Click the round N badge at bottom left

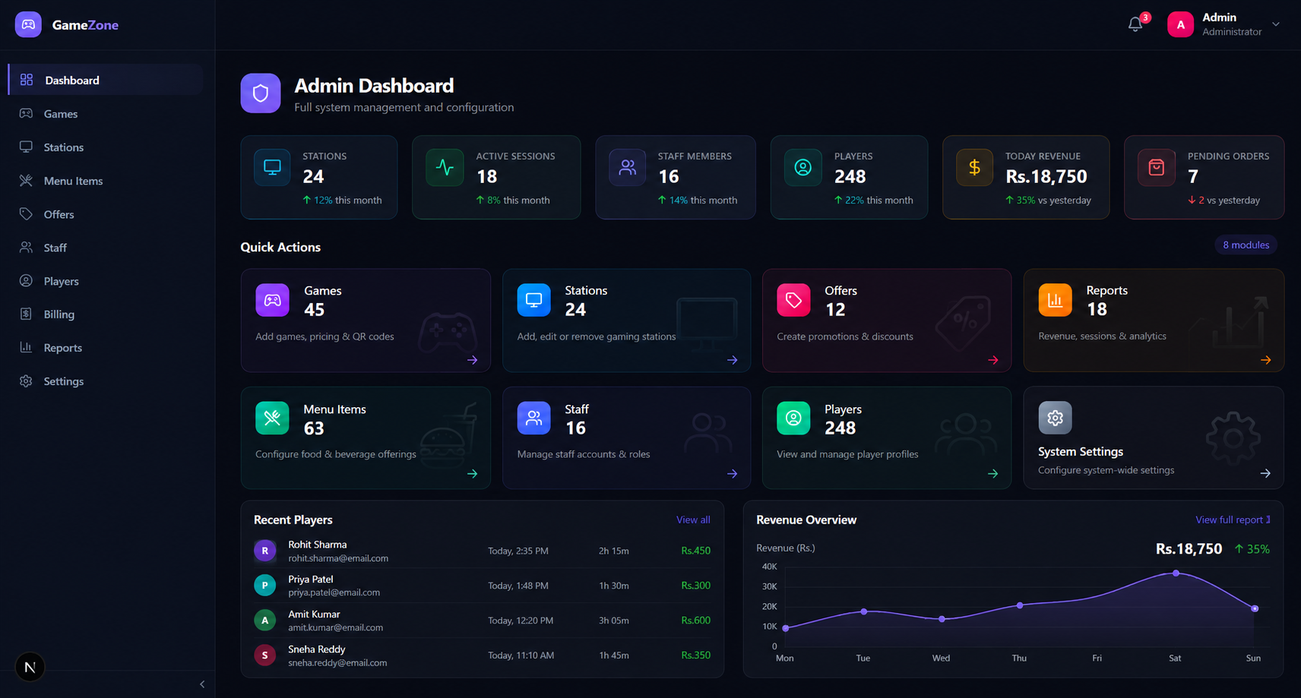coord(30,667)
